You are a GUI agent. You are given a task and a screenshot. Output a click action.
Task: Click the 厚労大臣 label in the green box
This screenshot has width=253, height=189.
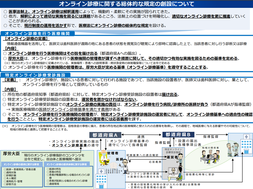[x=12, y=153]
